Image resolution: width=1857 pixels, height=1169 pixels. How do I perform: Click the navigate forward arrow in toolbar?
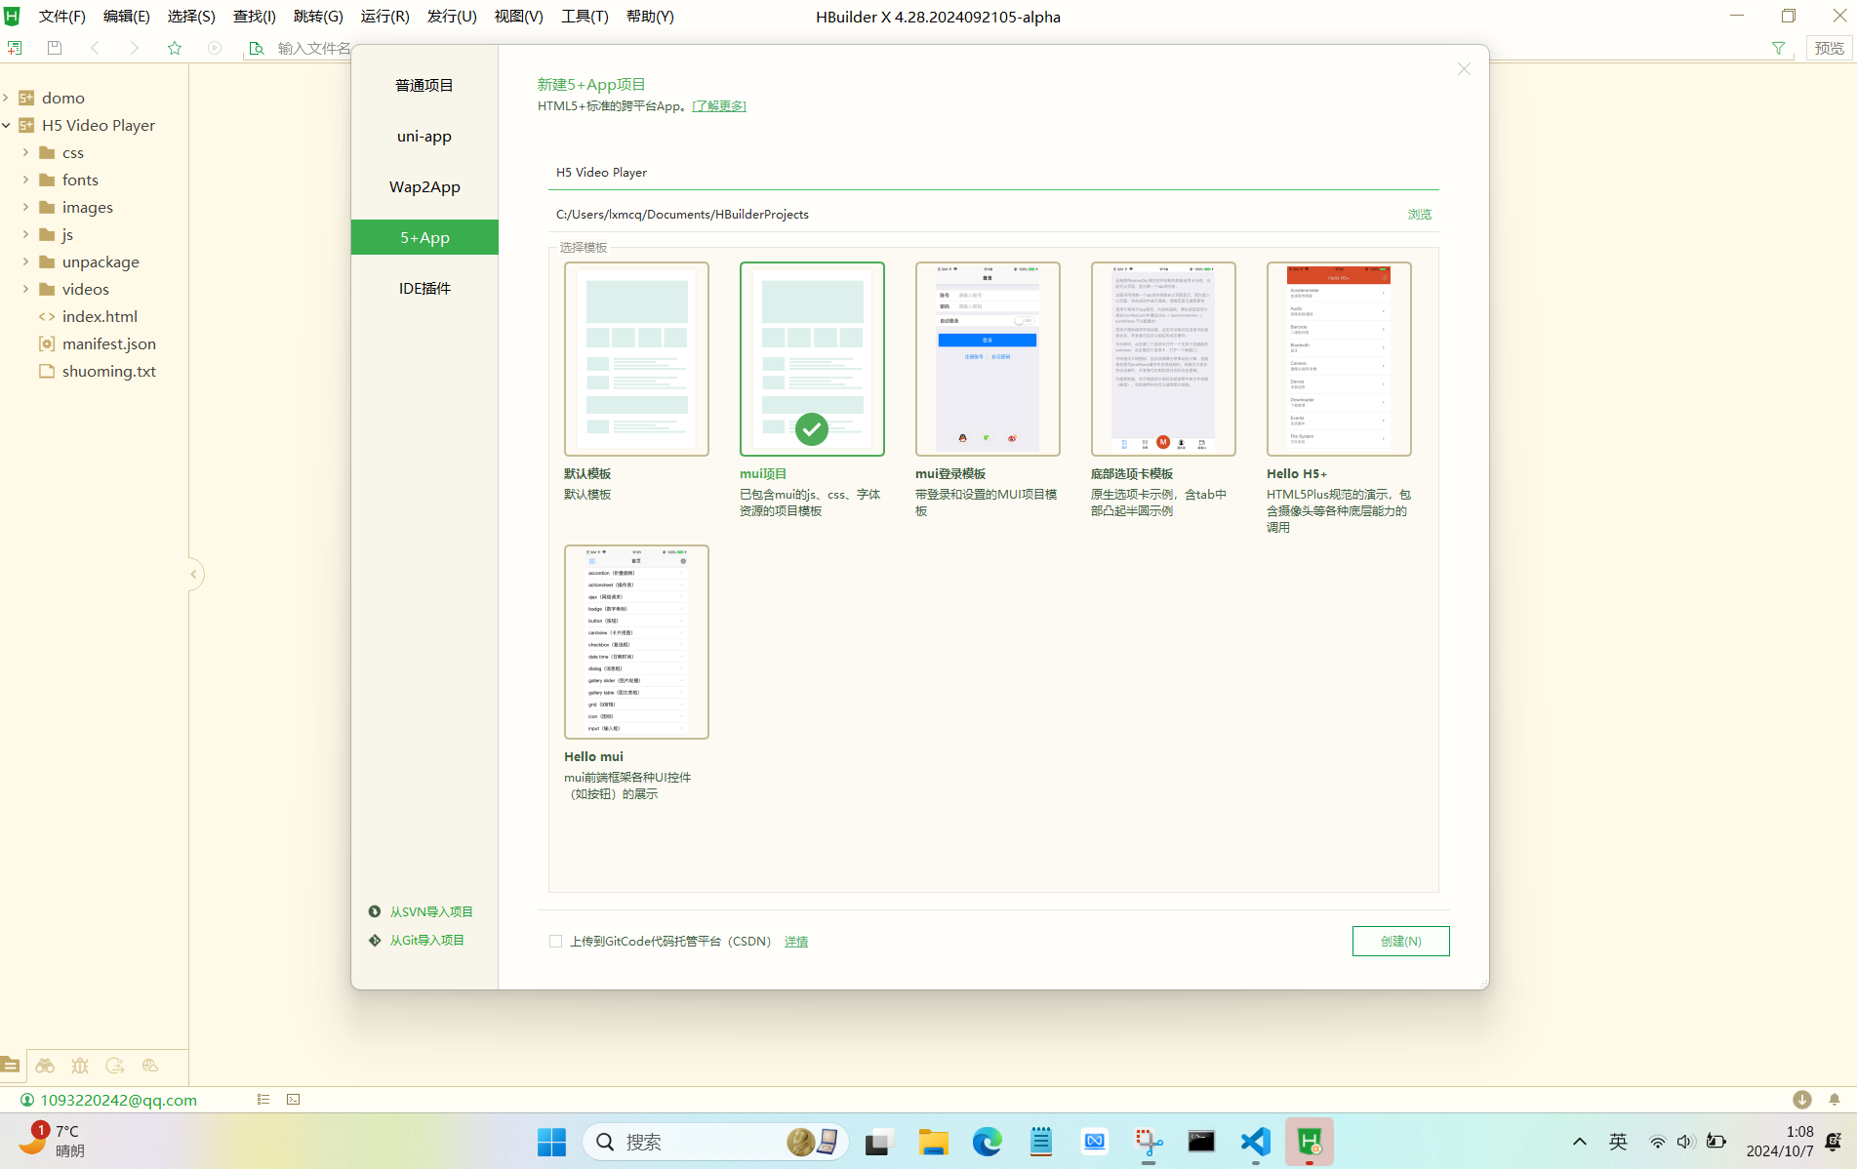click(134, 48)
